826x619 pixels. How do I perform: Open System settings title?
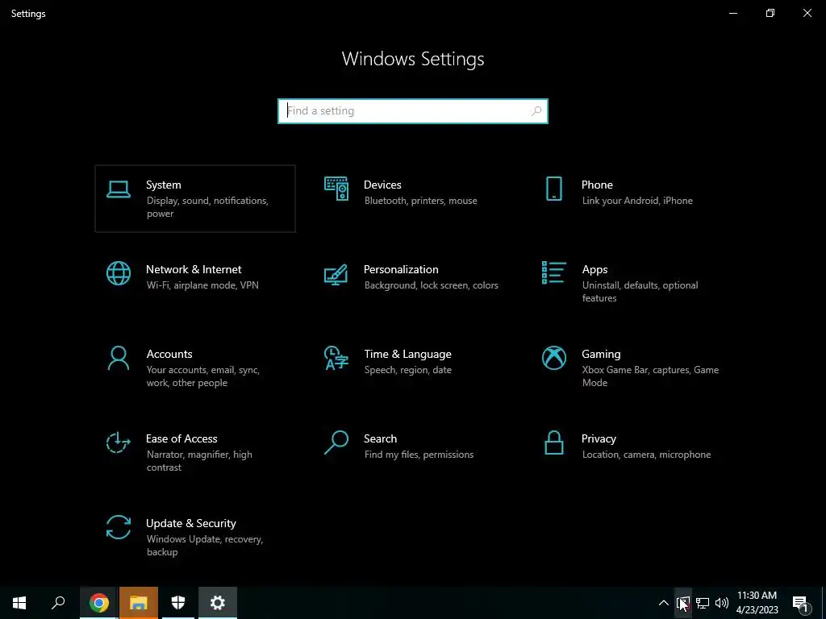pyautogui.click(x=163, y=185)
